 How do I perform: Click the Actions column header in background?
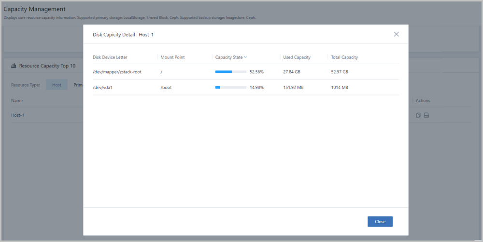click(423, 101)
